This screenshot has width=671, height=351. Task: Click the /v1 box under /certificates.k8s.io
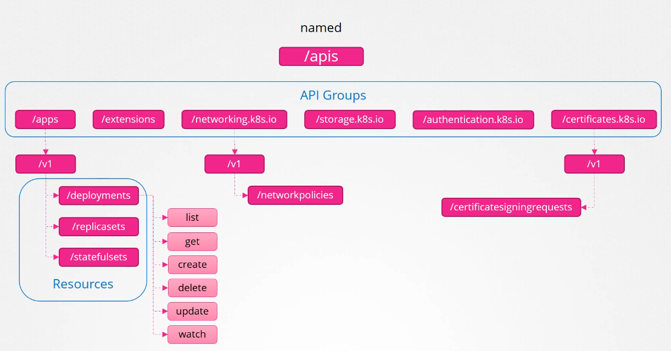coord(594,164)
